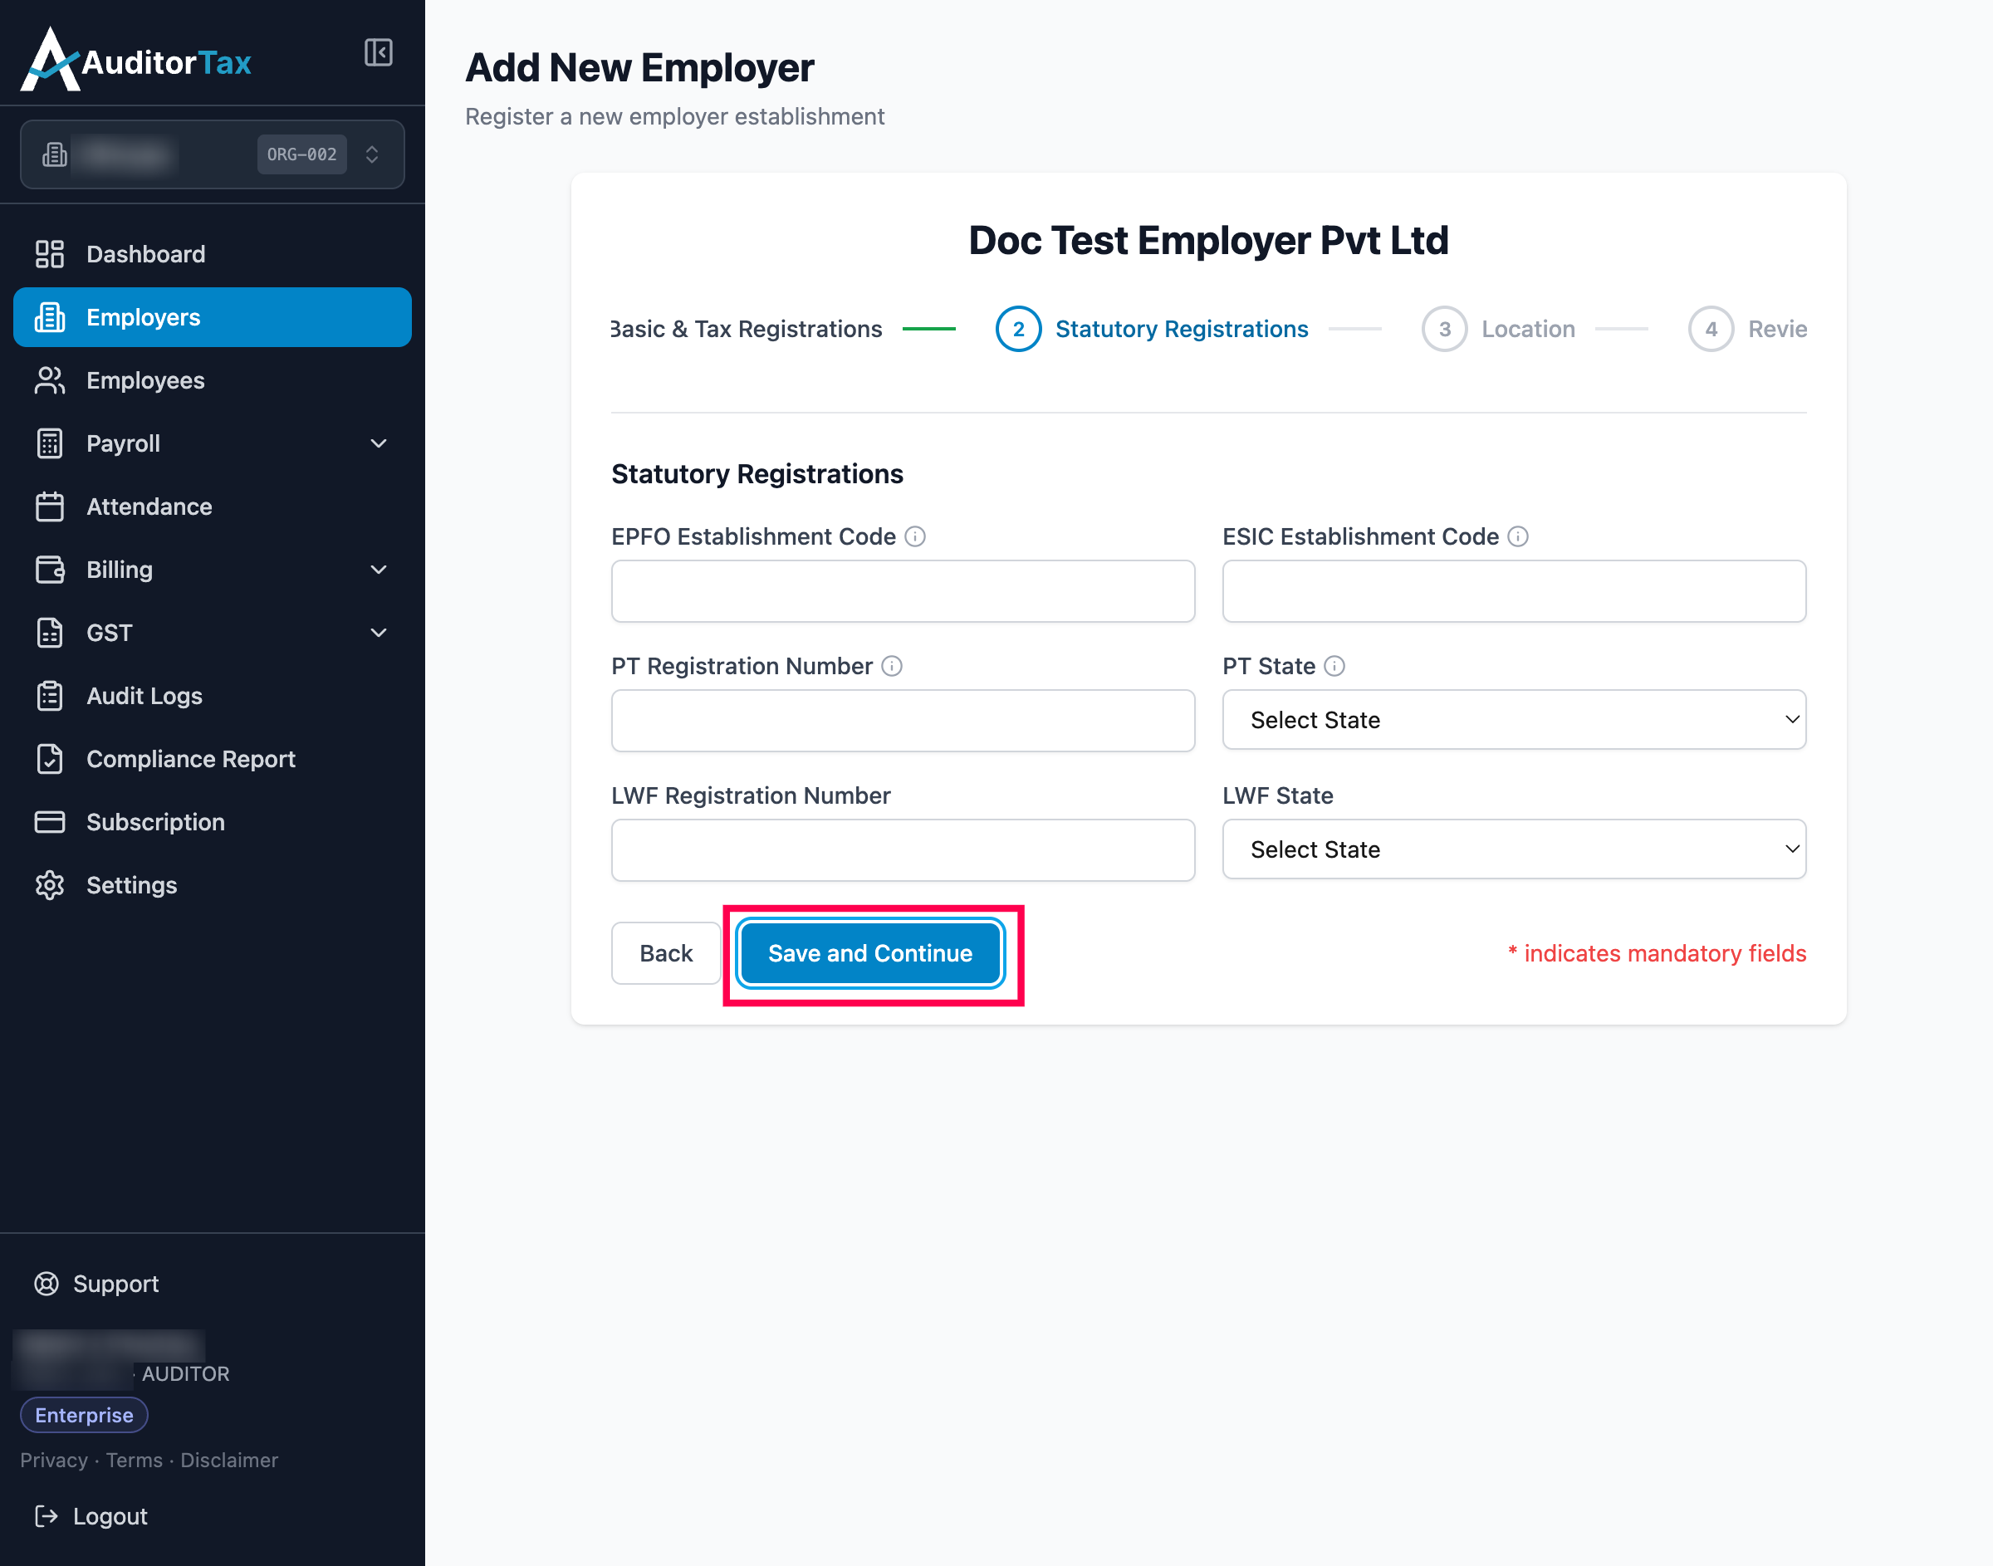Click the Attendance calendar icon
1993x1566 pixels.
[50, 507]
